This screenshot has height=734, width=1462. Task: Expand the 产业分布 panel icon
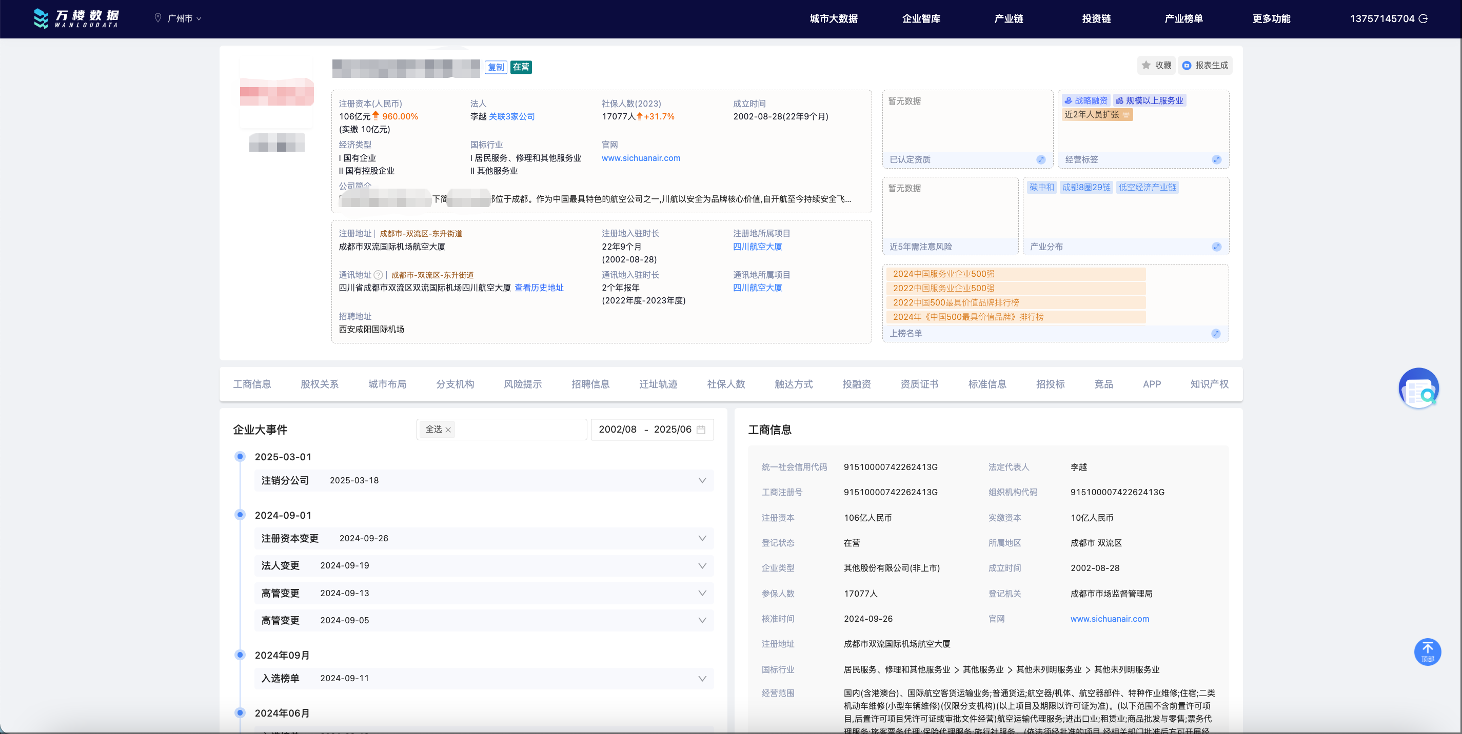click(x=1216, y=247)
